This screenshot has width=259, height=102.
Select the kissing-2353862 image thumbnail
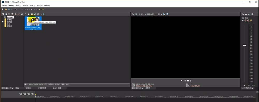[33, 23]
